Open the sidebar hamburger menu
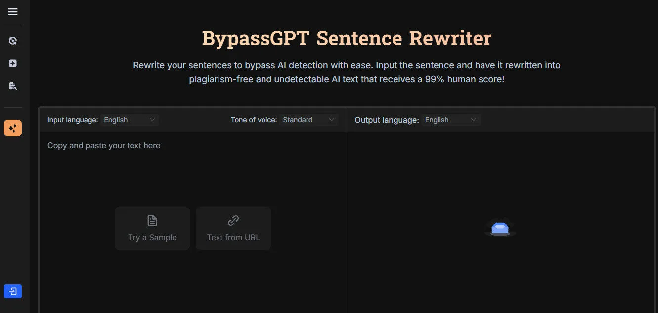 (12, 12)
